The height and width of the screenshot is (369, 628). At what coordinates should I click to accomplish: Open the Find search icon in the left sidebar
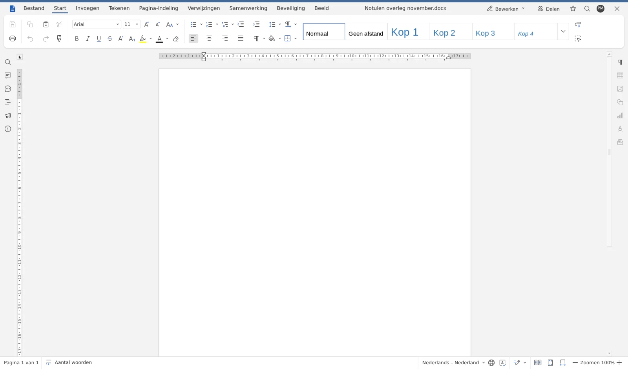(x=8, y=62)
